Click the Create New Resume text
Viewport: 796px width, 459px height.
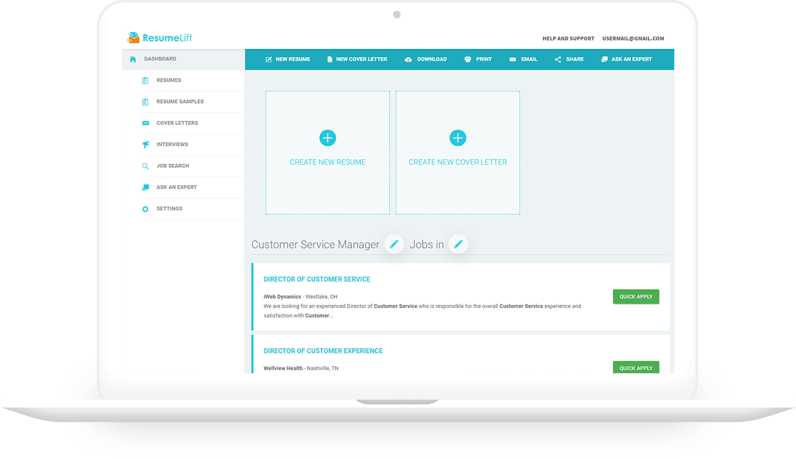click(x=328, y=162)
